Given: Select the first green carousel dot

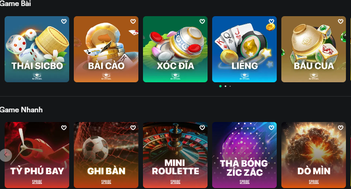Looking at the screenshot, I should (x=220, y=86).
